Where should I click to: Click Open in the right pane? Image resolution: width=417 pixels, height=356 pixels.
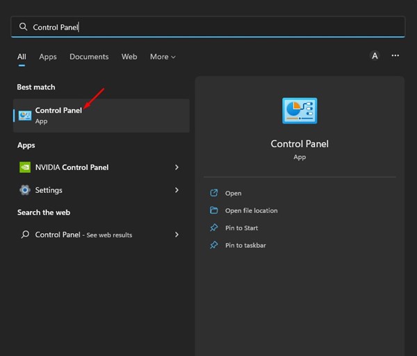click(233, 193)
